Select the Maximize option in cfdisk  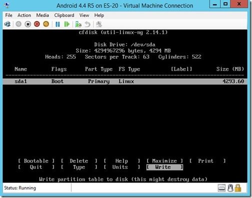(x=164, y=161)
